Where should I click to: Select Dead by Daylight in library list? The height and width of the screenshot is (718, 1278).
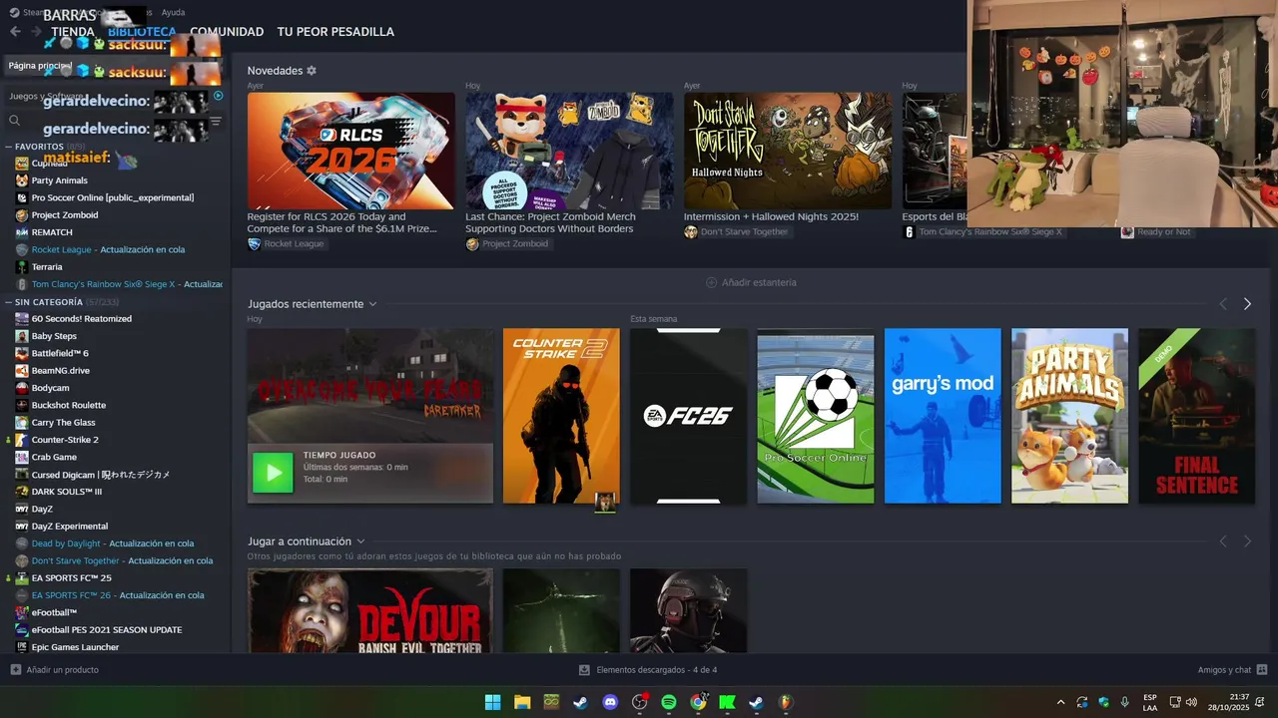(x=115, y=543)
